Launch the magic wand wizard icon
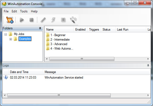The height and width of the screenshot is (106, 153). pos(73,20)
